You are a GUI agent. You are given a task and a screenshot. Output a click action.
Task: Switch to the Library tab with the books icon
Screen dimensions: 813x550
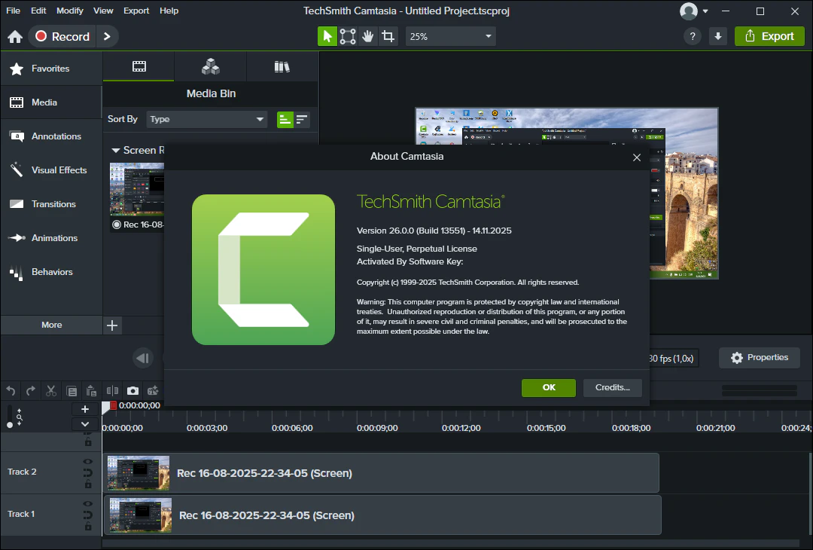[x=282, y=67]
